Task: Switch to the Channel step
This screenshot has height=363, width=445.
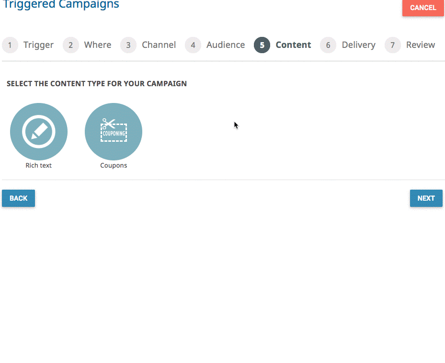Action: click(159, 45)
